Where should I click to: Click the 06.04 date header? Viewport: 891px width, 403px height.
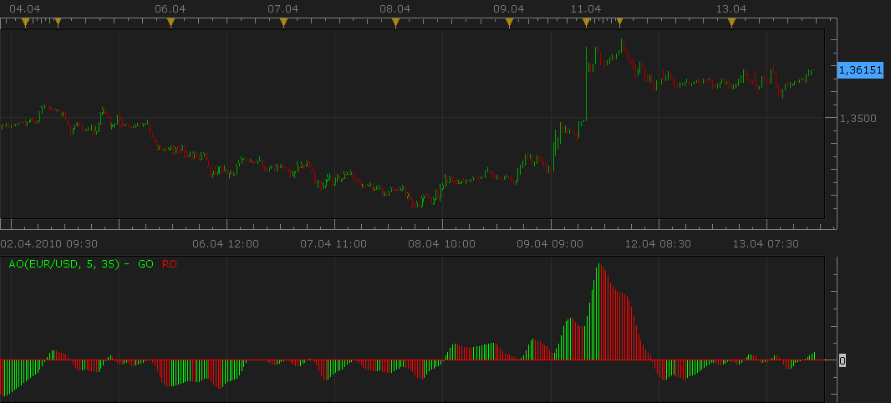(x=171, y=8)
